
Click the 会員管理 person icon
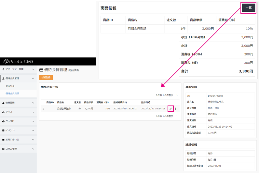pos(3,103)
